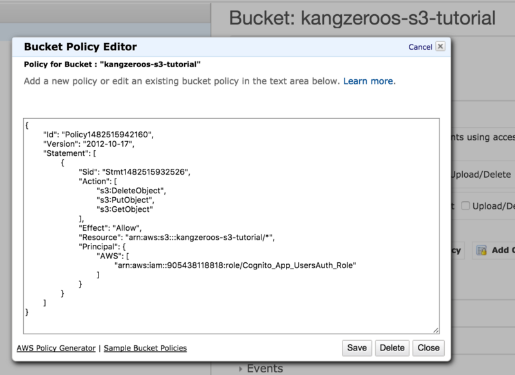Toggle the Upload/Delete checkbox behind the dialog
515x375 pixels.
[465, 206]
